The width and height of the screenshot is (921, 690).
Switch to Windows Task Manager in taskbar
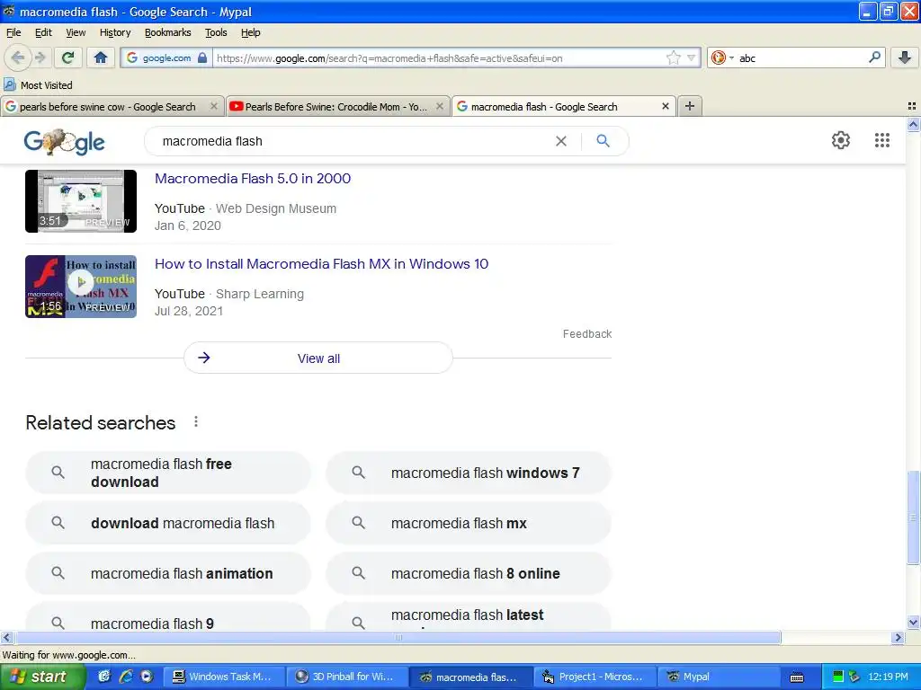click(223, 677)
